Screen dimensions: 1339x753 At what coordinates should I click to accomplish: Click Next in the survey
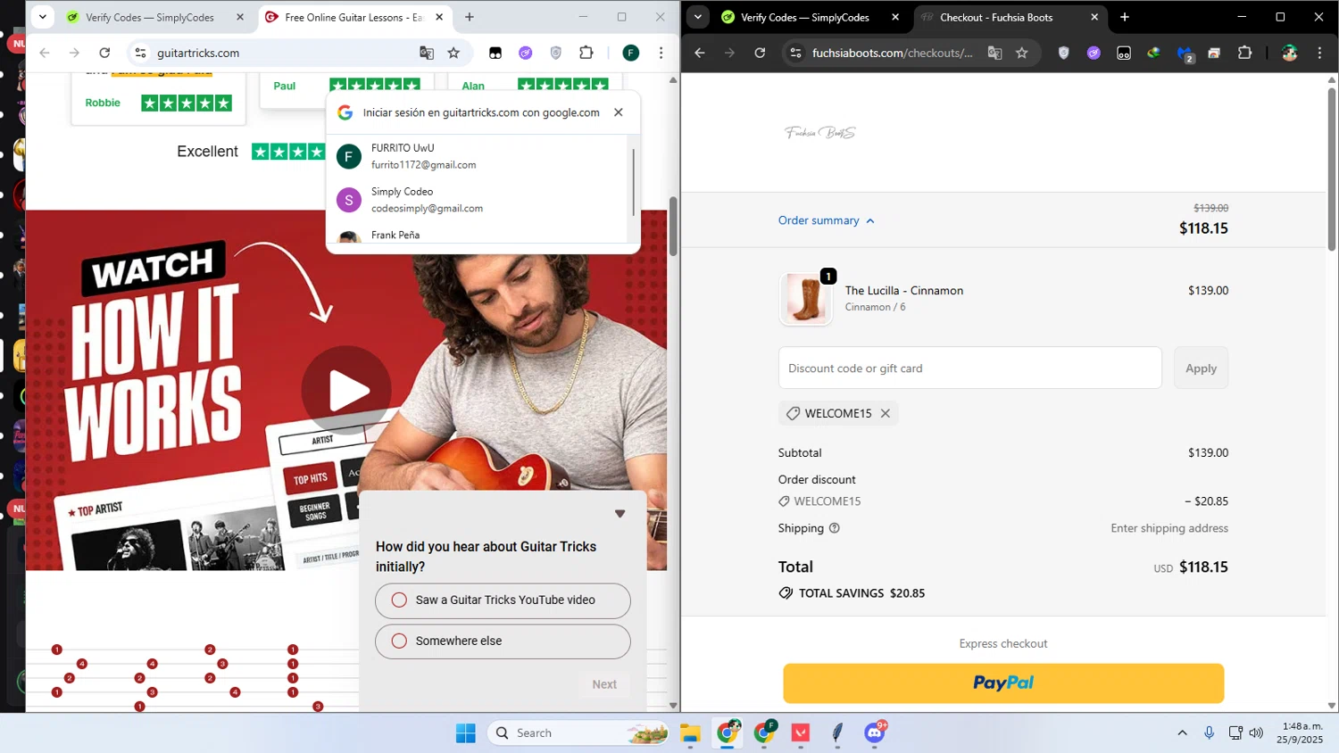604,684
